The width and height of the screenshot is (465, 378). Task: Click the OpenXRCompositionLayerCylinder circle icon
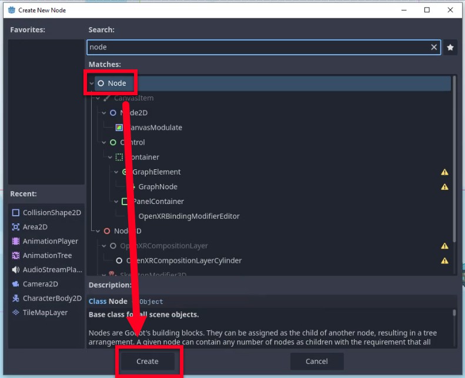[x=119, y=260]
